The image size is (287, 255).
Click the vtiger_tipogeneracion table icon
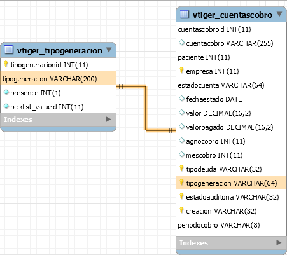(x=9, y=49)
